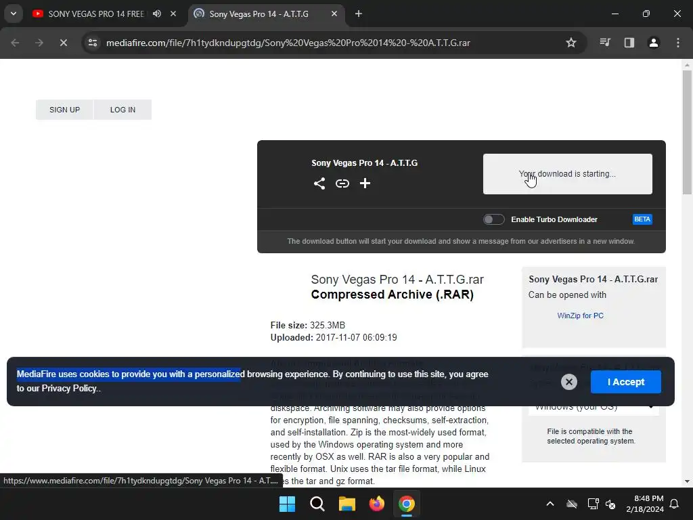Open the Chrome three-dot menu
This screenshot has width=693, height=520.
click(678, 43)
